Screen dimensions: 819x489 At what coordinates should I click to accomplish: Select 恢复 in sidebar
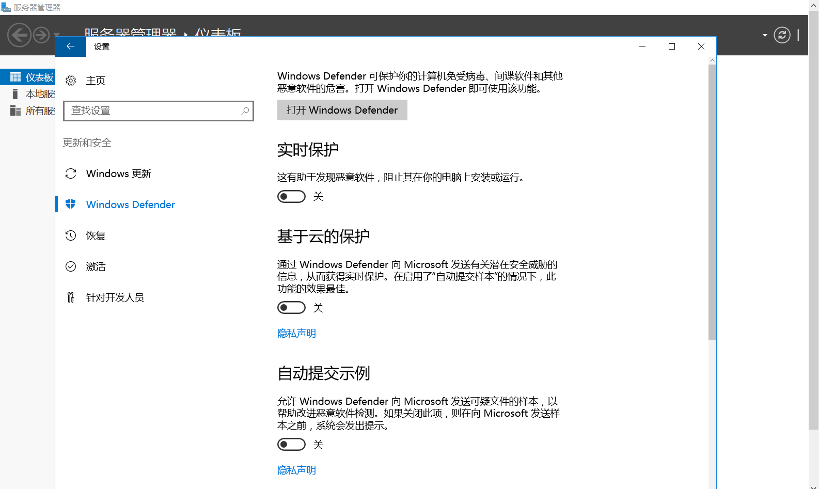click(96, 235)
